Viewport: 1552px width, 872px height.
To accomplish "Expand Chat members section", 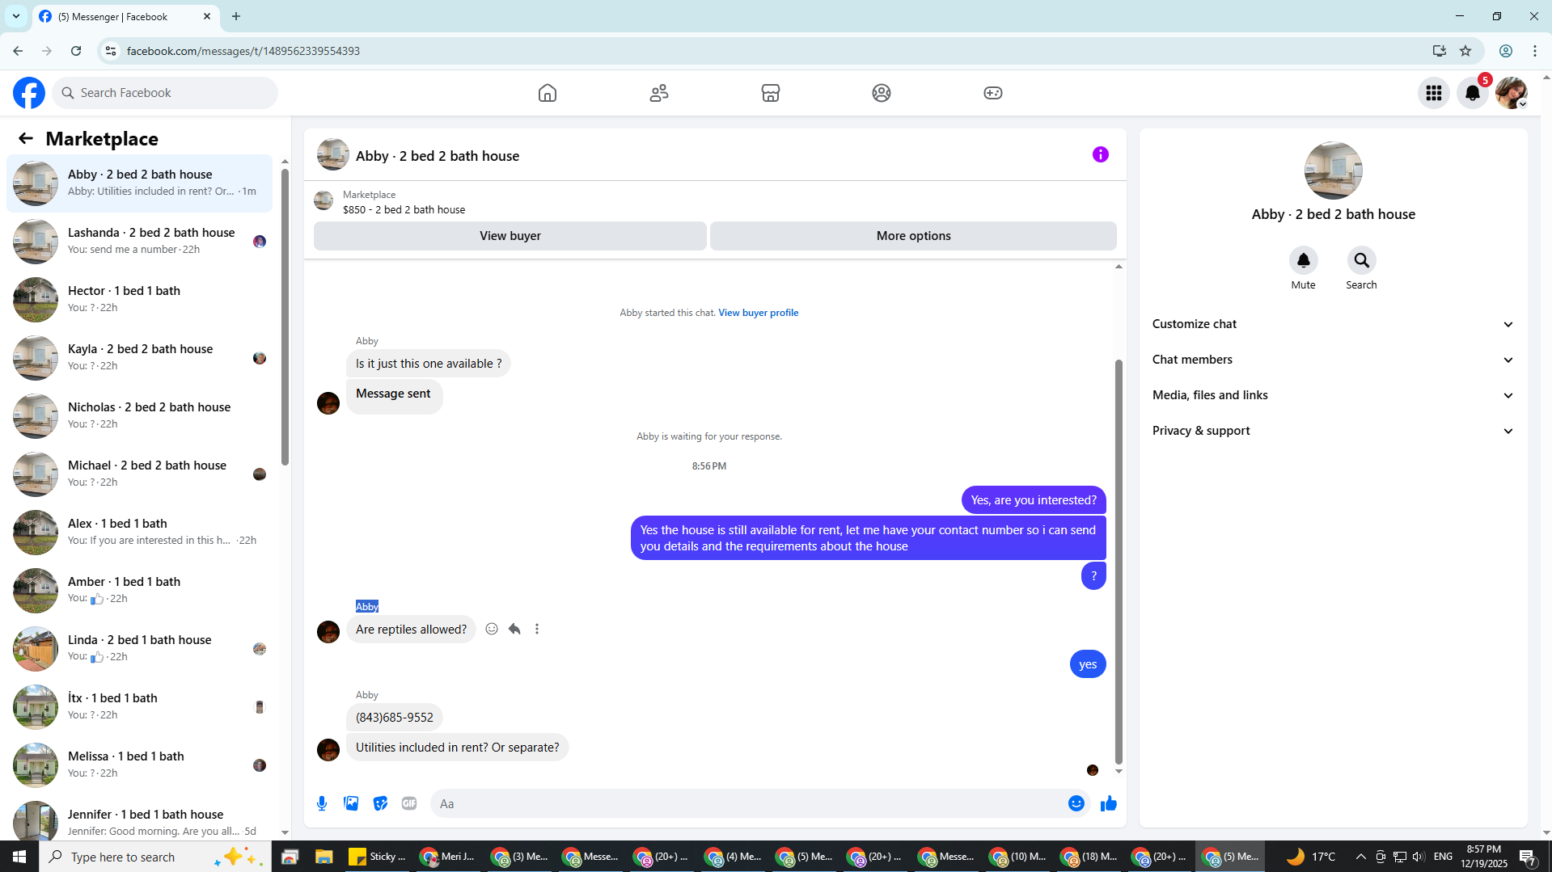I will tap(1334, 360).
